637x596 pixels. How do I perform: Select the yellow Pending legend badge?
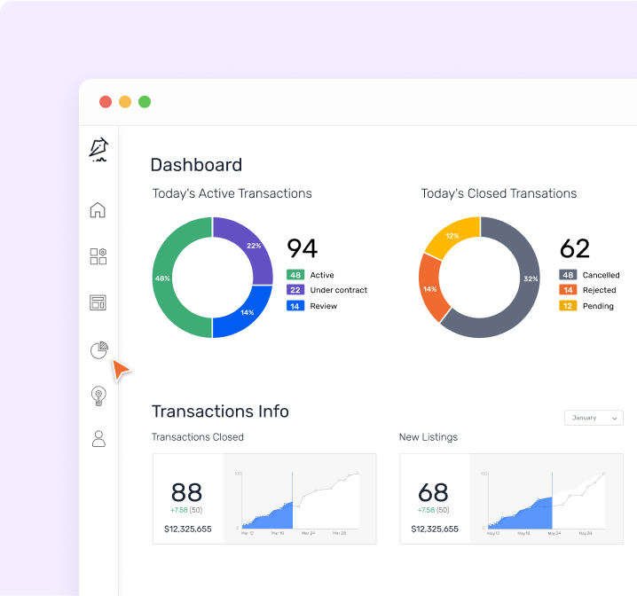[x=568, y=306]
